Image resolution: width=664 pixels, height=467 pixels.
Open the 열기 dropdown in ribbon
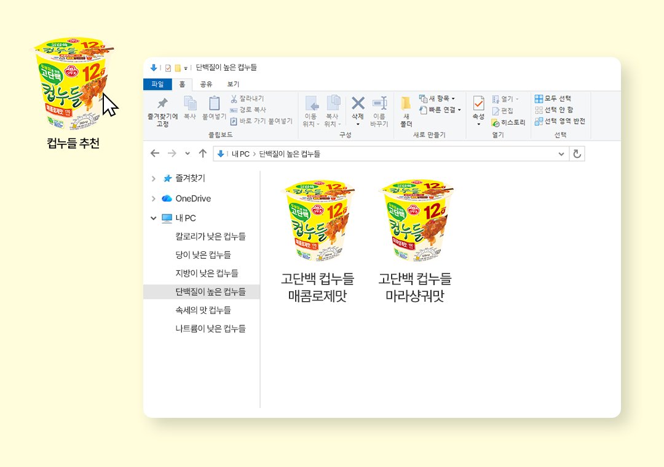505,99
